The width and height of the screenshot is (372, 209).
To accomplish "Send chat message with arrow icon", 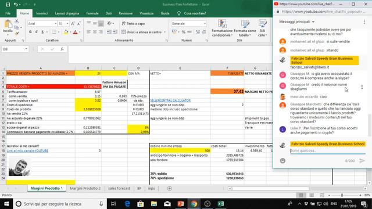I will click(362, 161).
